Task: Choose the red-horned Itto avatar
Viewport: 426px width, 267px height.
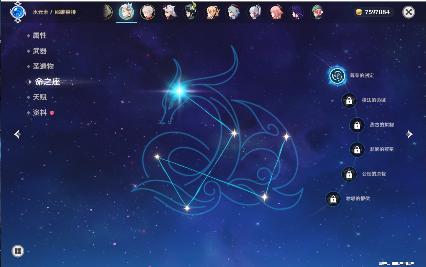Action: 169,12
